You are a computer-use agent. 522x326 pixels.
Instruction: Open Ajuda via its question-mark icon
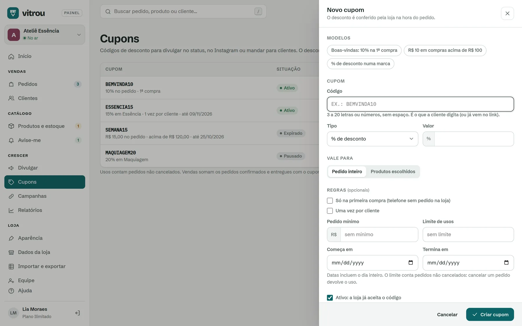(x=11, y=291)
